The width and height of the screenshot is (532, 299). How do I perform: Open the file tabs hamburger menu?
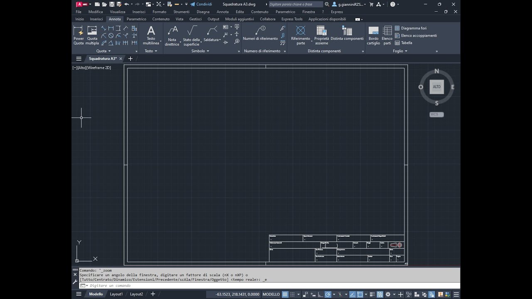79,59
